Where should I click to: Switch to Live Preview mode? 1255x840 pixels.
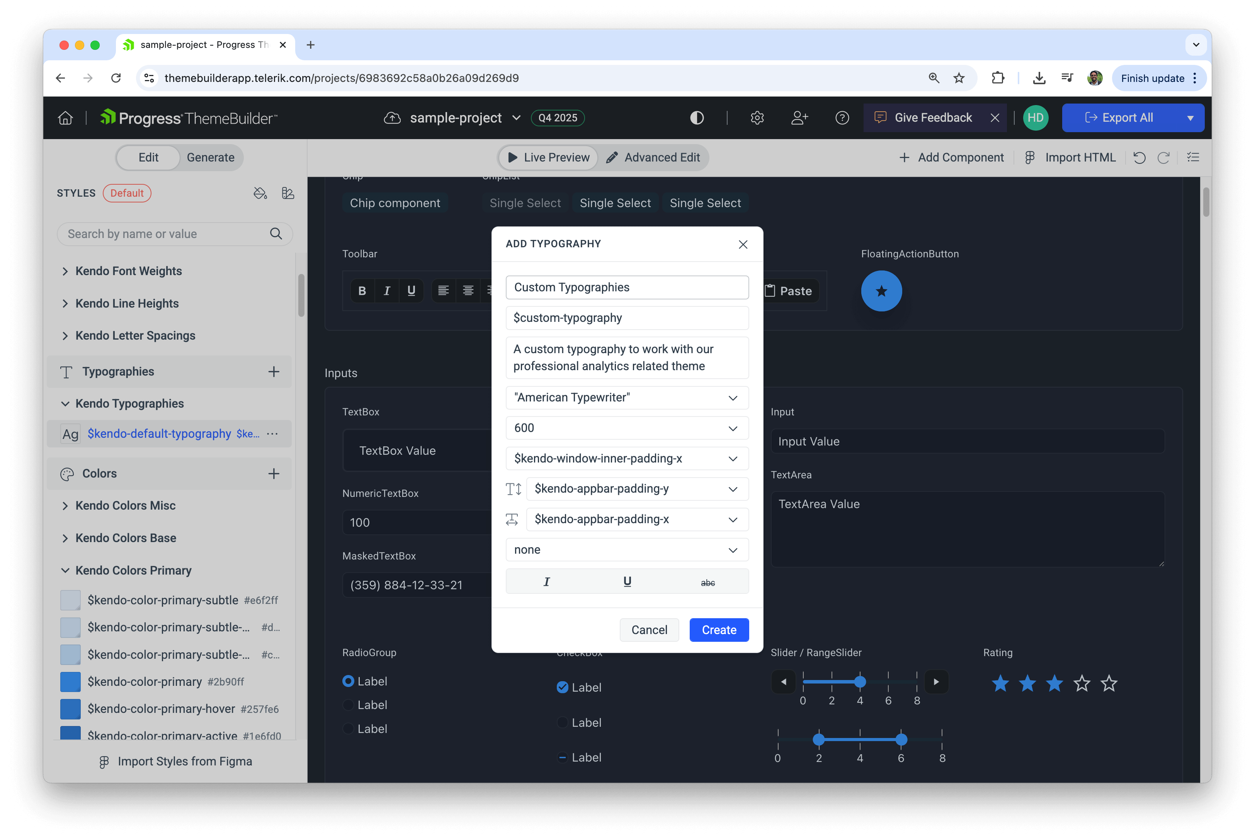(x=548, y=158)
